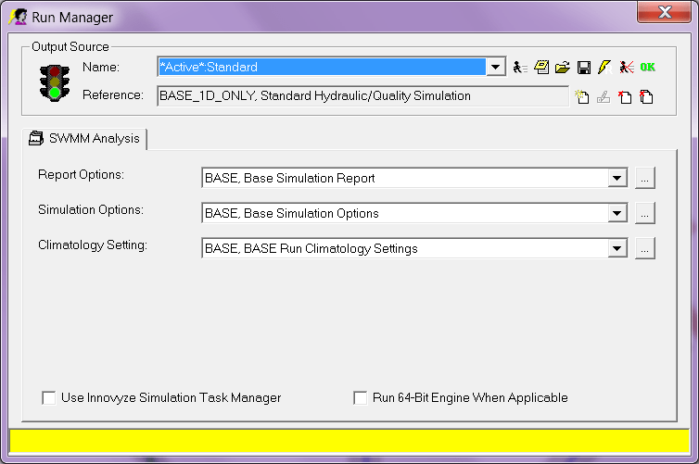
Task: Open the Output Source Name dropdown arrow
Action: [x=495, y=68]
